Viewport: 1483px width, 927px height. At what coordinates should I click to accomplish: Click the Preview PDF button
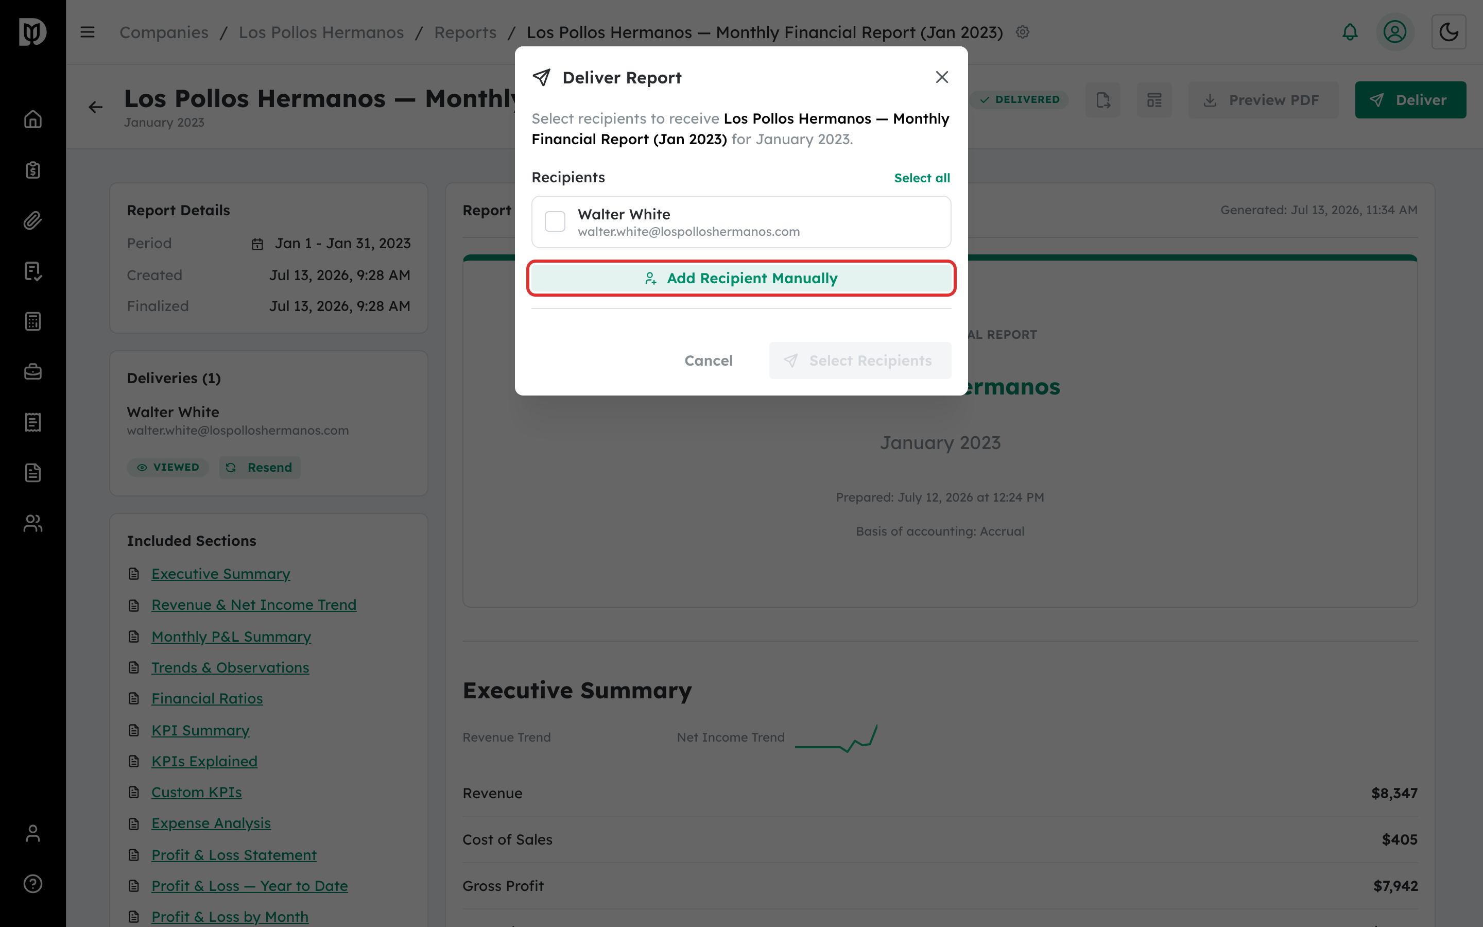point(1264,100)
